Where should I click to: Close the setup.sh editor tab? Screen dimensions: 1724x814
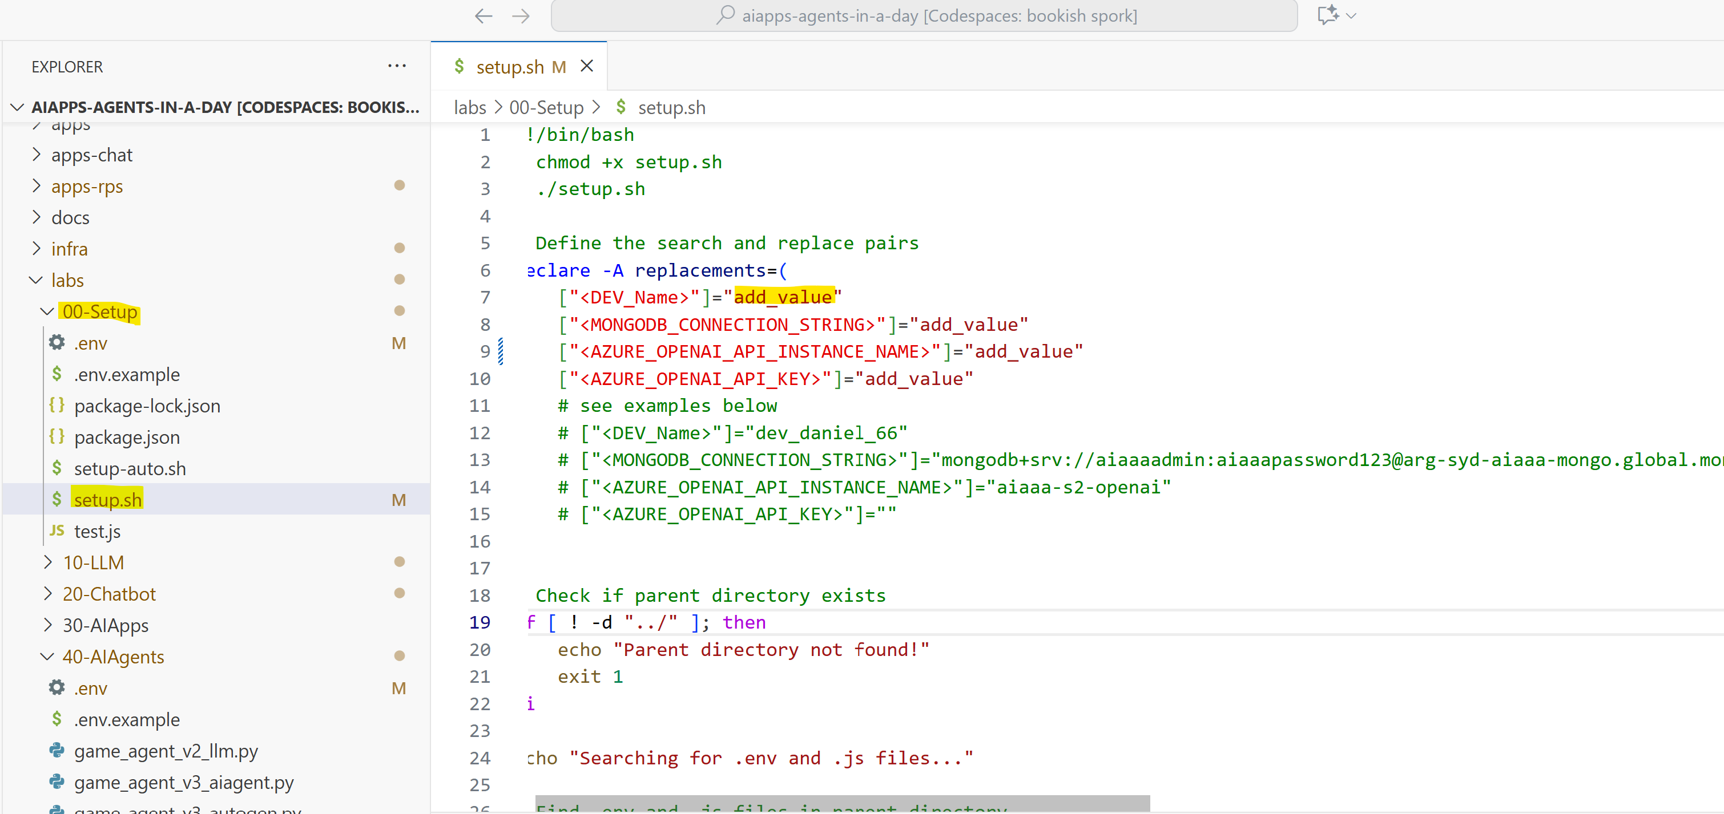pyautogui.click(x=586, y=66)
